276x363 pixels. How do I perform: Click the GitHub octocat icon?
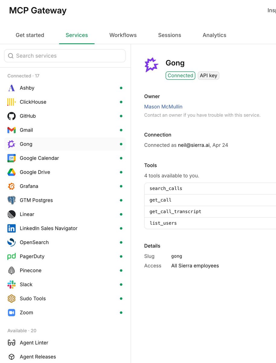[x=11, y=116]
